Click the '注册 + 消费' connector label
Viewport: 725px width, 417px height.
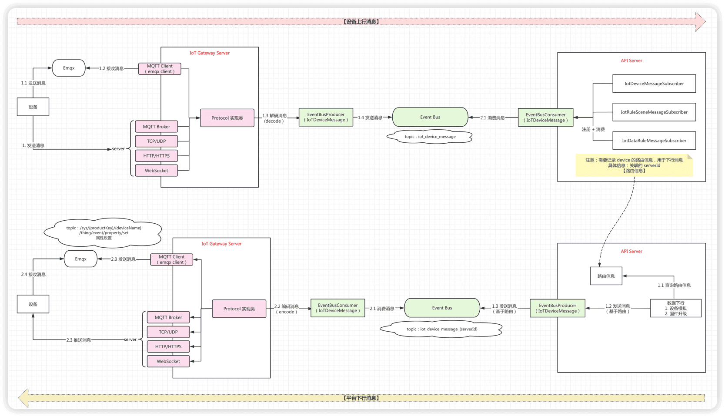click(x=593, y=129)
